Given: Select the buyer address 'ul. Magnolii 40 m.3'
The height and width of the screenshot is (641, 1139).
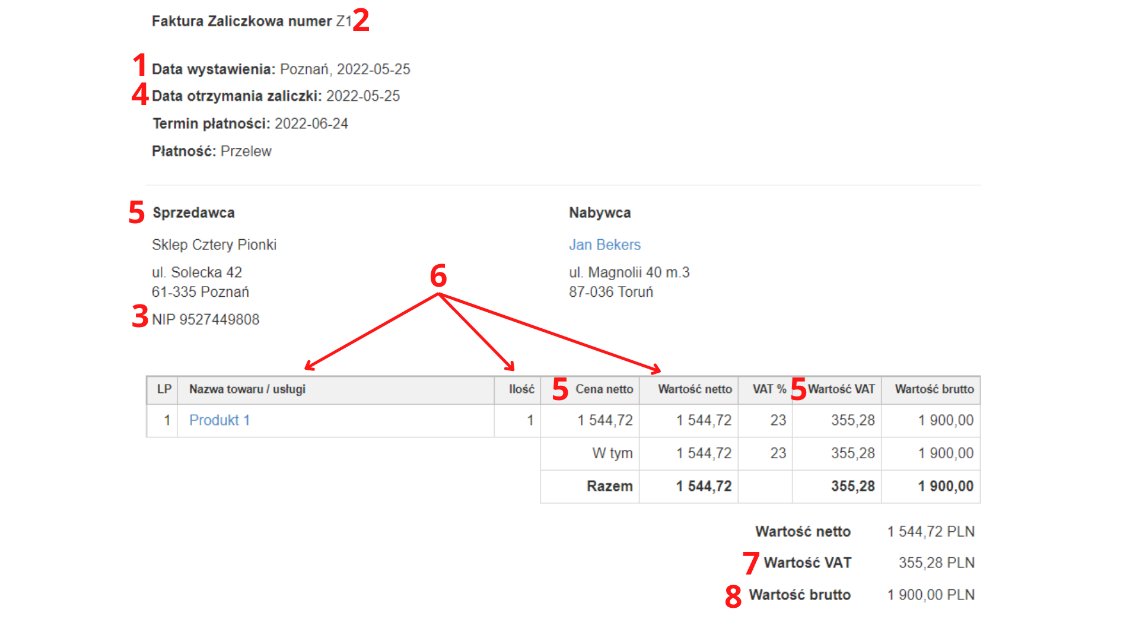Looking at the screenshot, I should click(x=629, y=272).
